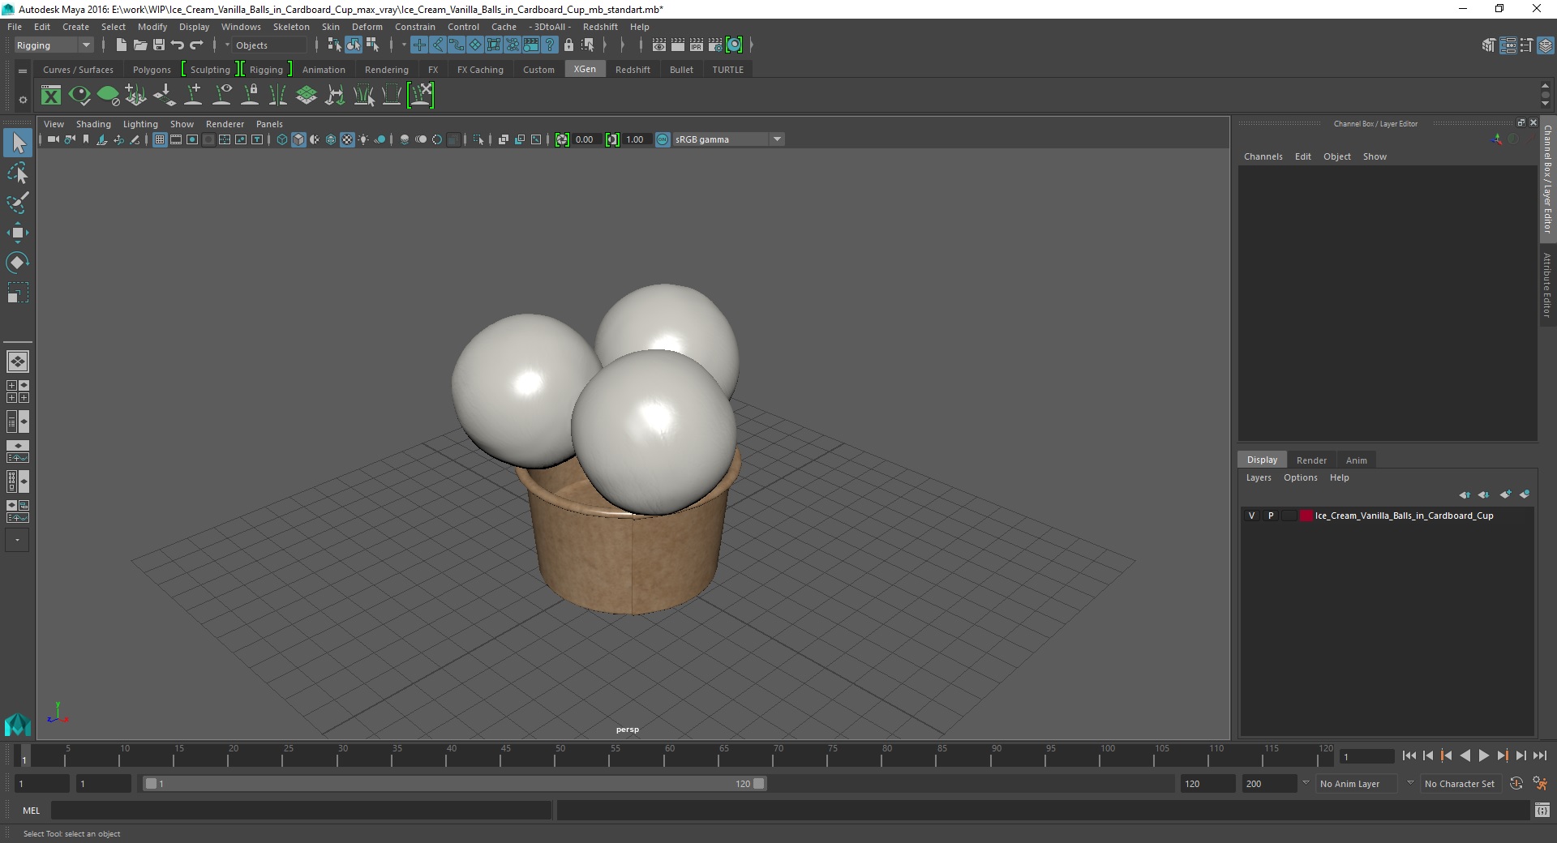Toggle the viewport grid icon
This screenshot has width=1557, height=843.
click(160, 139)
